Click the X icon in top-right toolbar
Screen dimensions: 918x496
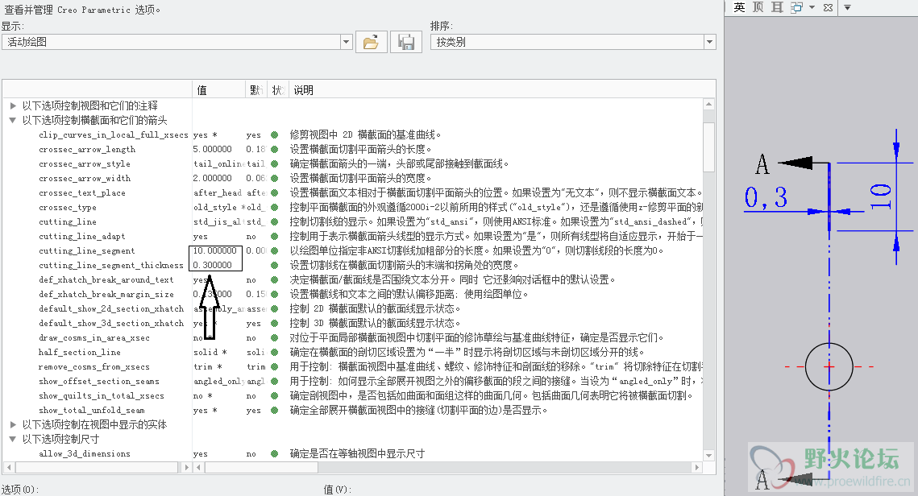tap(828, 7)
